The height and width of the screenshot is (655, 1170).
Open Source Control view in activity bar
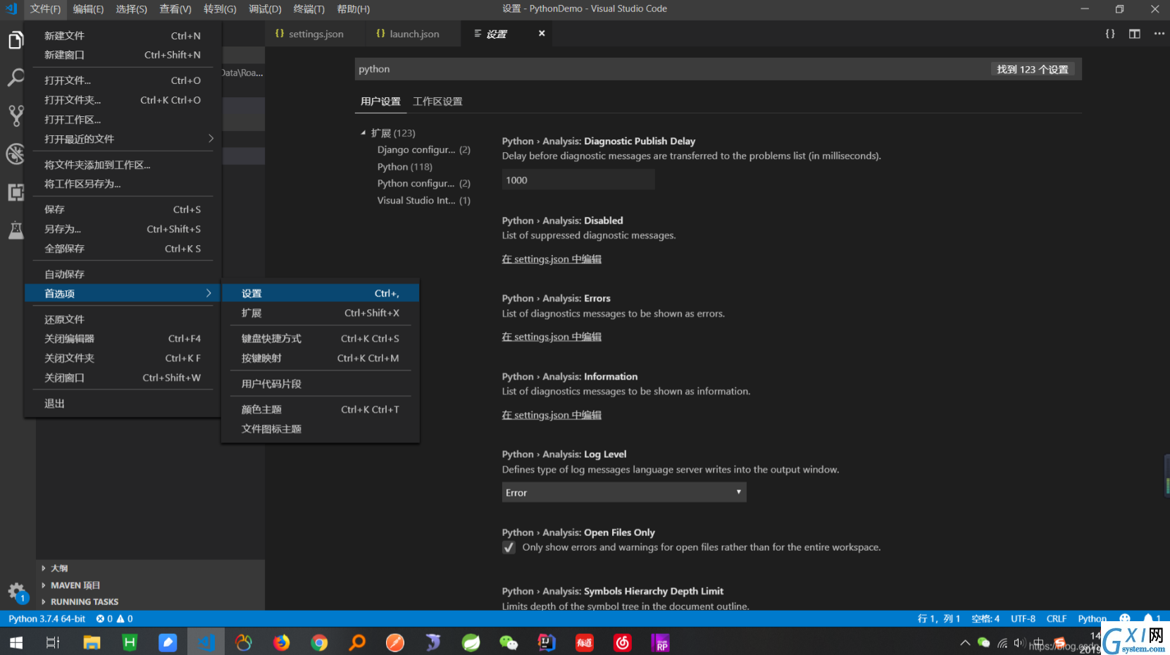[15, 116]
